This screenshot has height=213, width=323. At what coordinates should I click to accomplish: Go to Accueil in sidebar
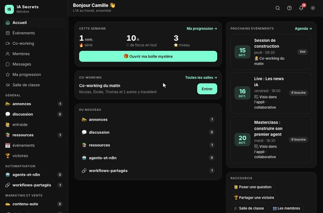click(x=34, y=23)
